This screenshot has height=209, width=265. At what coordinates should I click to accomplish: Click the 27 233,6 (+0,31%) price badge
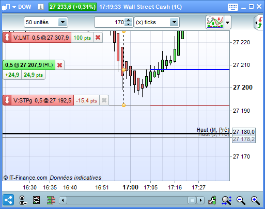tap(72, 7)
